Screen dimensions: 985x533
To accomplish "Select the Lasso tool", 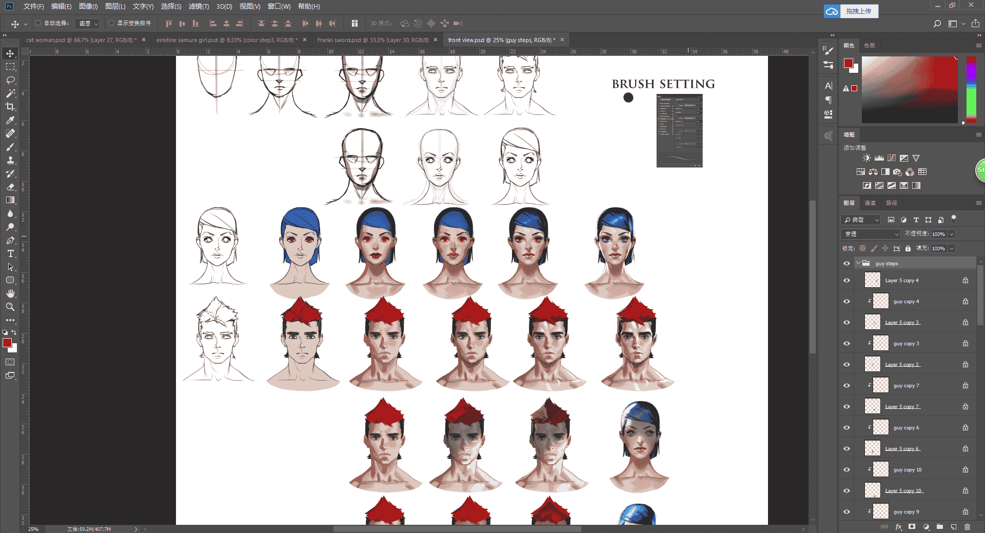I will pyautogui.click(x=10, y=80).
